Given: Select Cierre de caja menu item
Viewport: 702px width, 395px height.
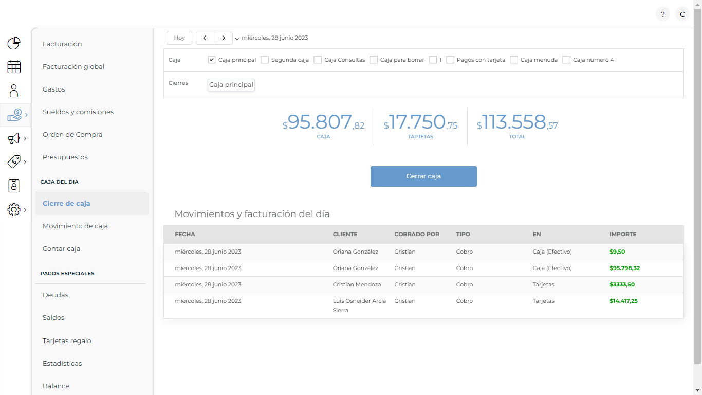Looking at the screenshot, I should coord(92,204).
